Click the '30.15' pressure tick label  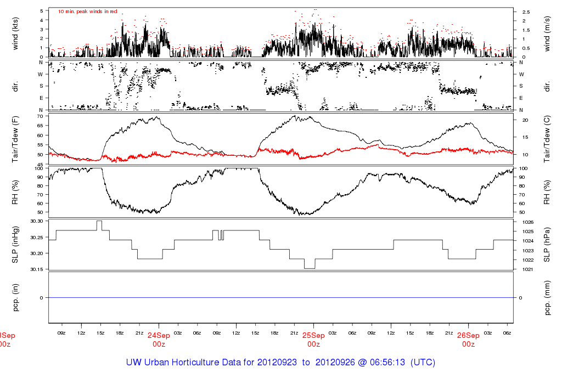[37, 269]
